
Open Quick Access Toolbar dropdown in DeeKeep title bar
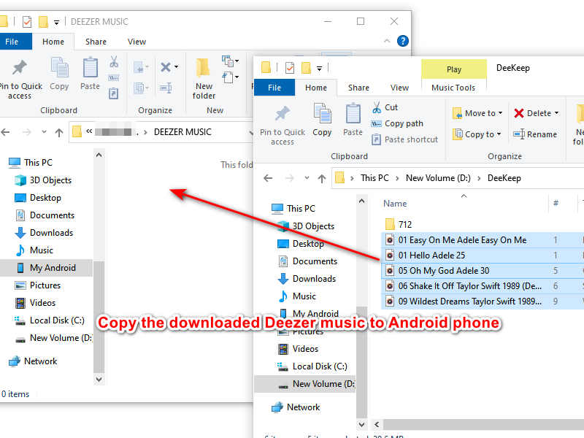point(319,68)
